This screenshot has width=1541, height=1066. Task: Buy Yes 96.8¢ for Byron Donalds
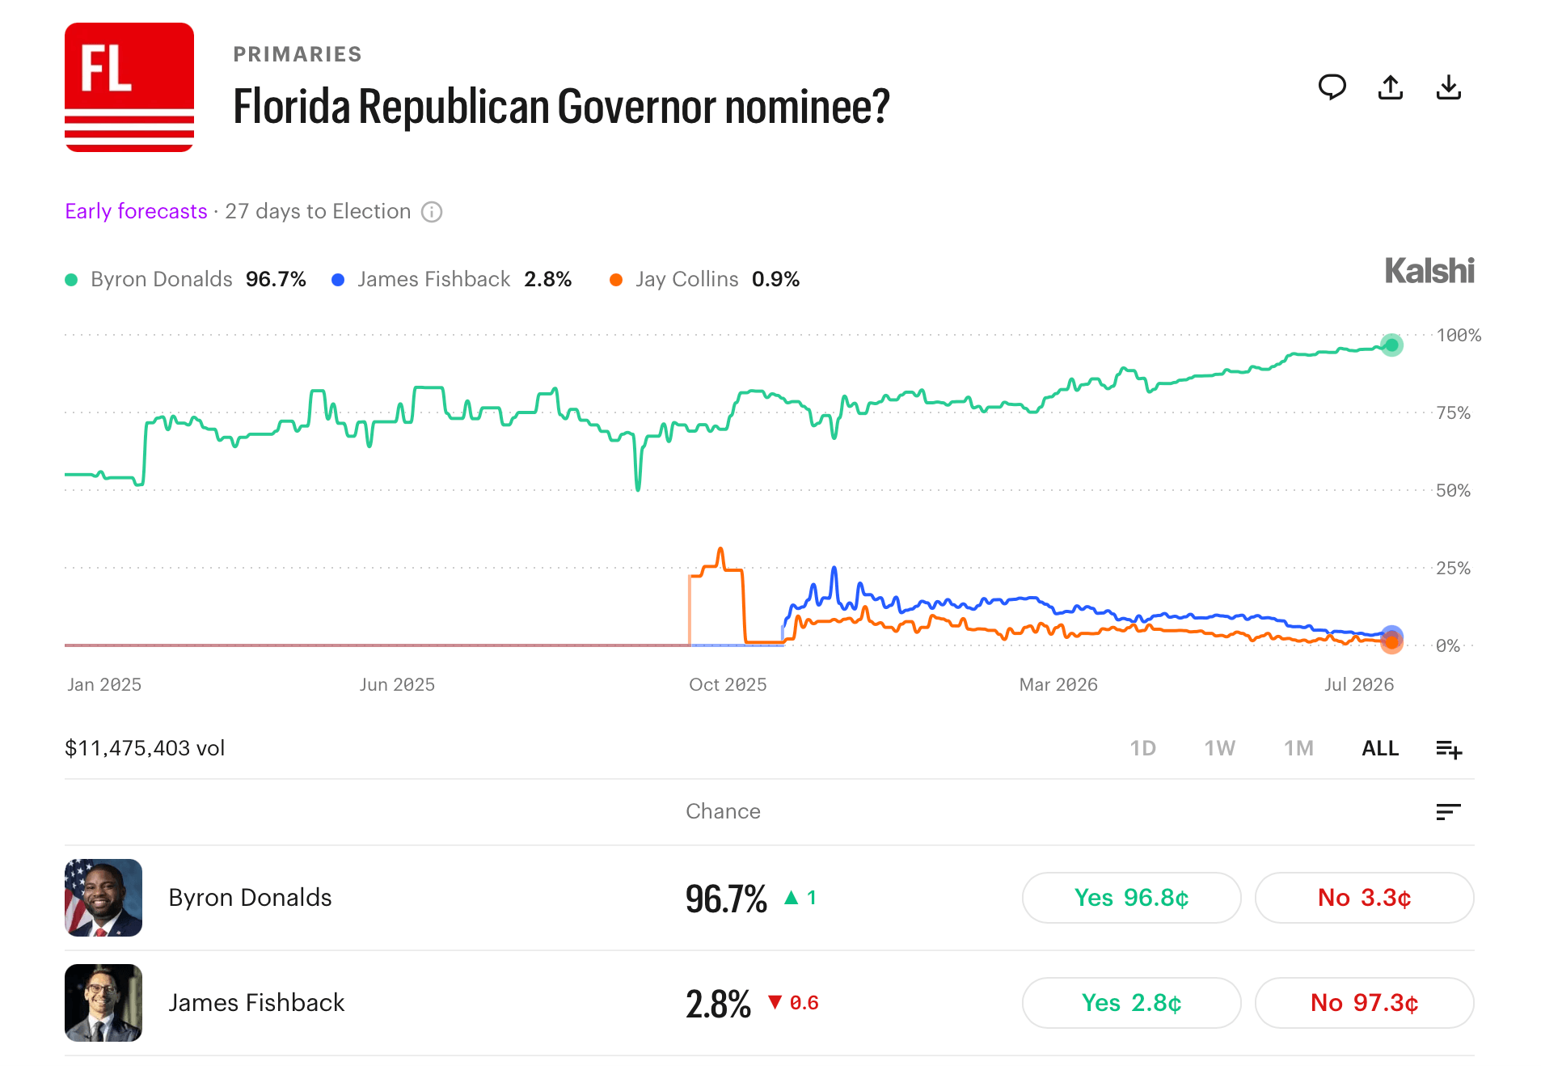(x=1131, y=898)
